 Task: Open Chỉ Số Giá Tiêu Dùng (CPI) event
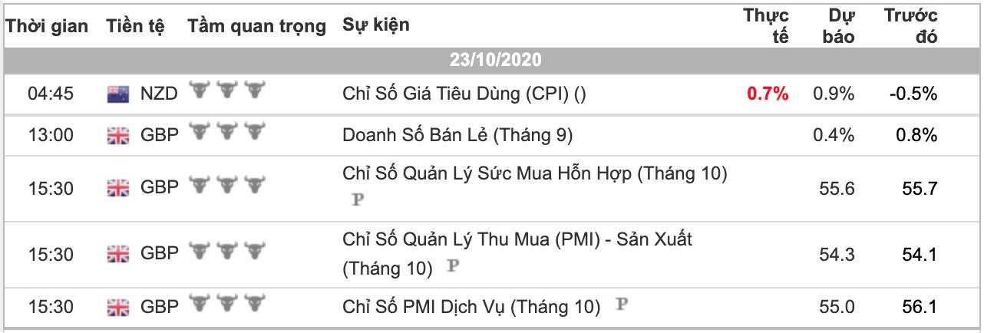464,94
